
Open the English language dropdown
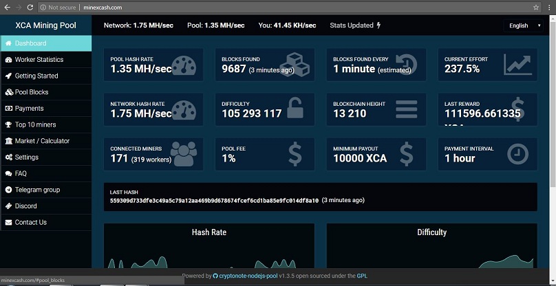(x=524, y=25)
